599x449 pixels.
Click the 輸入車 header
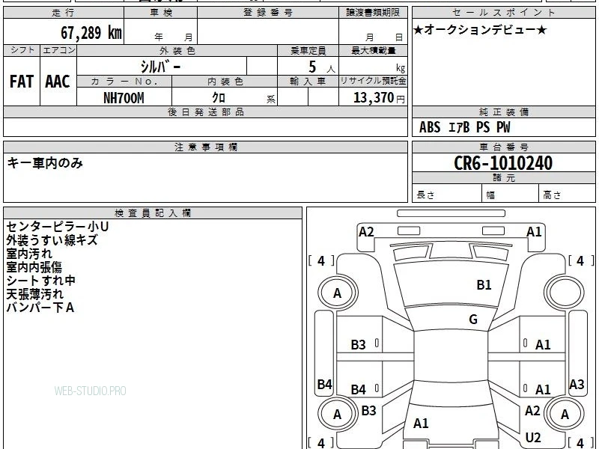point(308,82)
